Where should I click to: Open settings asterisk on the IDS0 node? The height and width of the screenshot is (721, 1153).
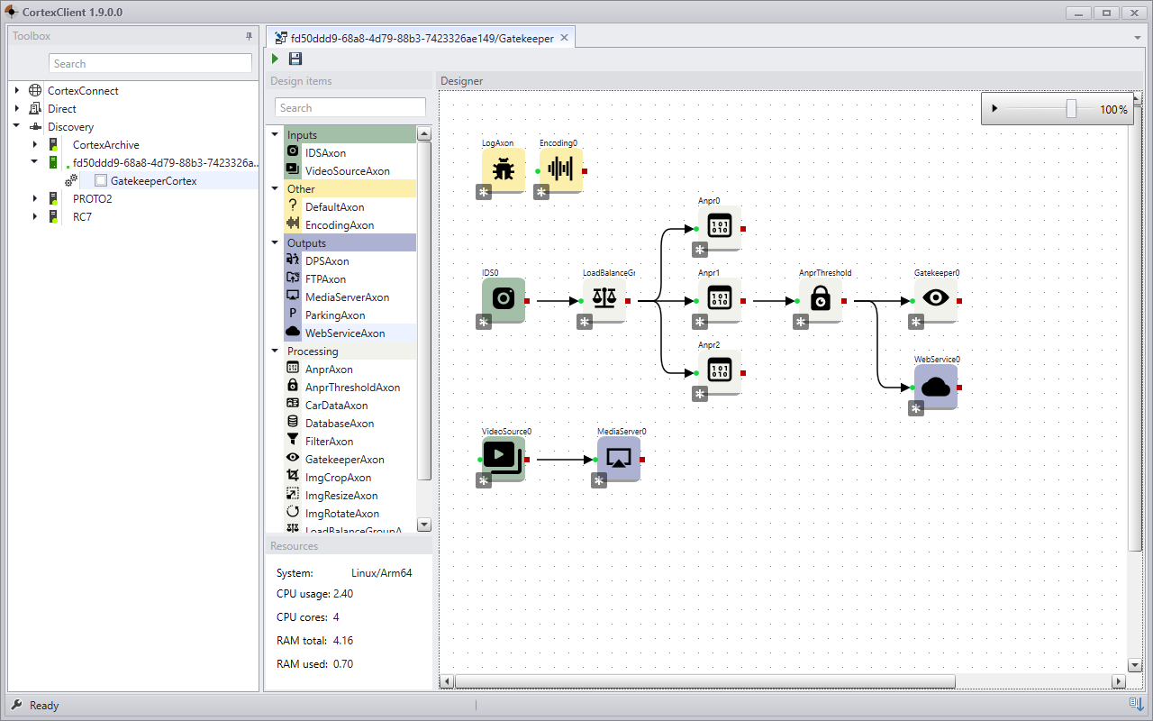(484, 322)
